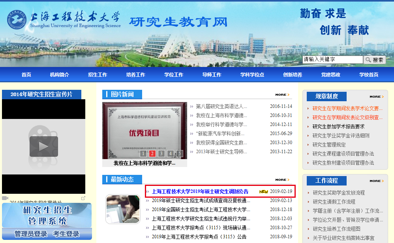This screenshot has width=394, height=243.
Task: Click the 研究生教育网 site title
Action: click(178, 22)
